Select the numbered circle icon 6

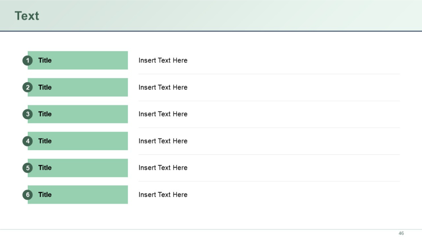point(27,195)
